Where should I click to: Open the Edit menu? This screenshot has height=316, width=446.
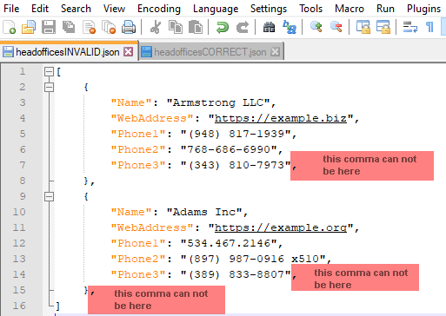coord(40,9)
